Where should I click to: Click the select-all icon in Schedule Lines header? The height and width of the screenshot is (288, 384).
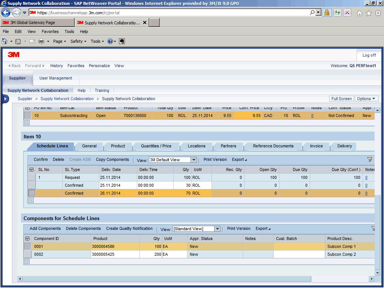(31, 169)
